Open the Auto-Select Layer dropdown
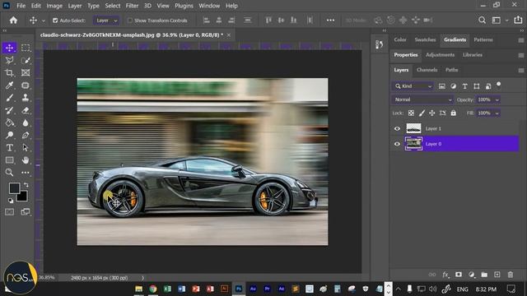 106,21
